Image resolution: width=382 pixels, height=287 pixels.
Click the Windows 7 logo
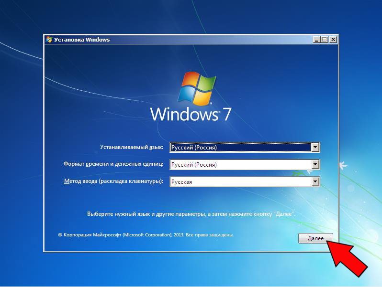(x=191, y=96)
